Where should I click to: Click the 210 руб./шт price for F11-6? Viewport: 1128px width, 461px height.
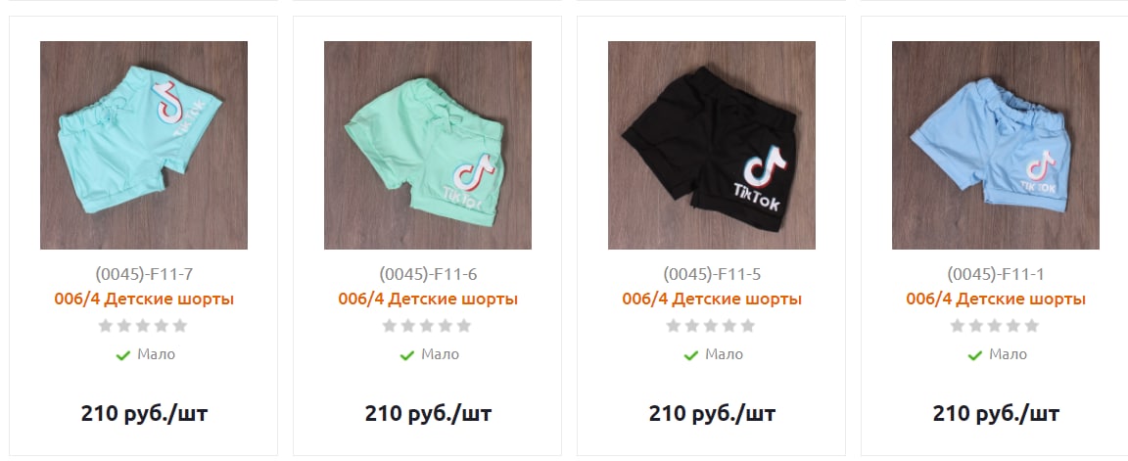click(x=428, y=414)
